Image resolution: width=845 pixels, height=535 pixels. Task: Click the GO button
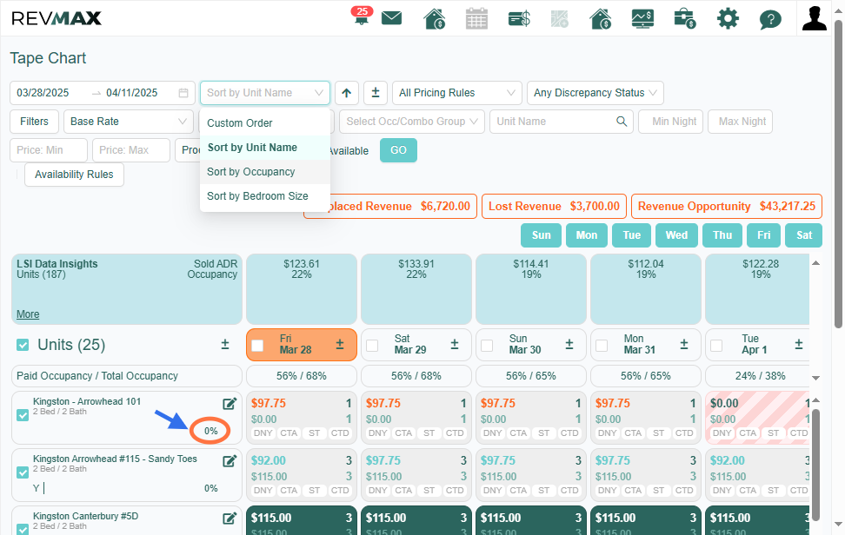pyautogui.click(x=398, y=150)
